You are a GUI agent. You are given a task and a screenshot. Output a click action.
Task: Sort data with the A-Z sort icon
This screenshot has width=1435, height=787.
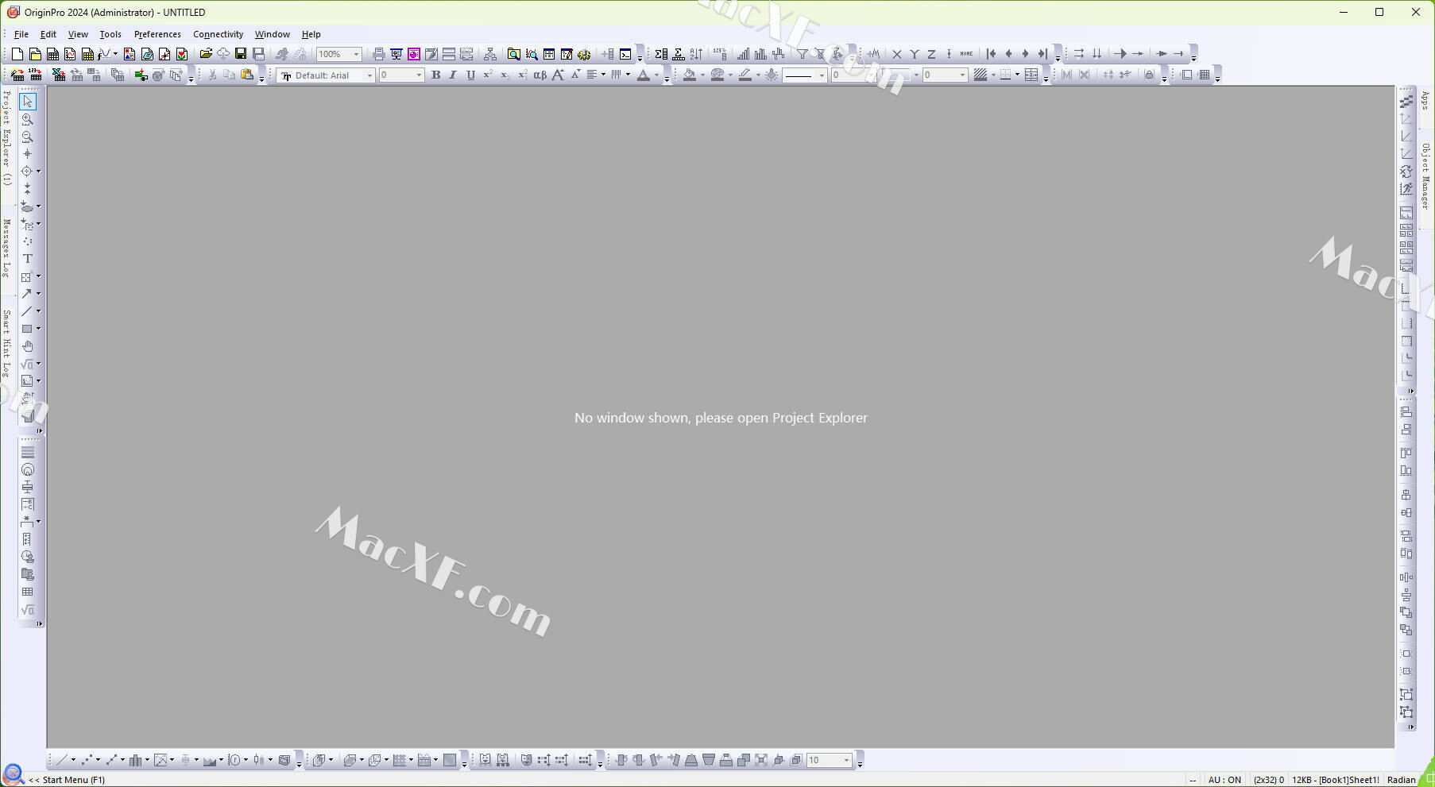pos(696,54)
